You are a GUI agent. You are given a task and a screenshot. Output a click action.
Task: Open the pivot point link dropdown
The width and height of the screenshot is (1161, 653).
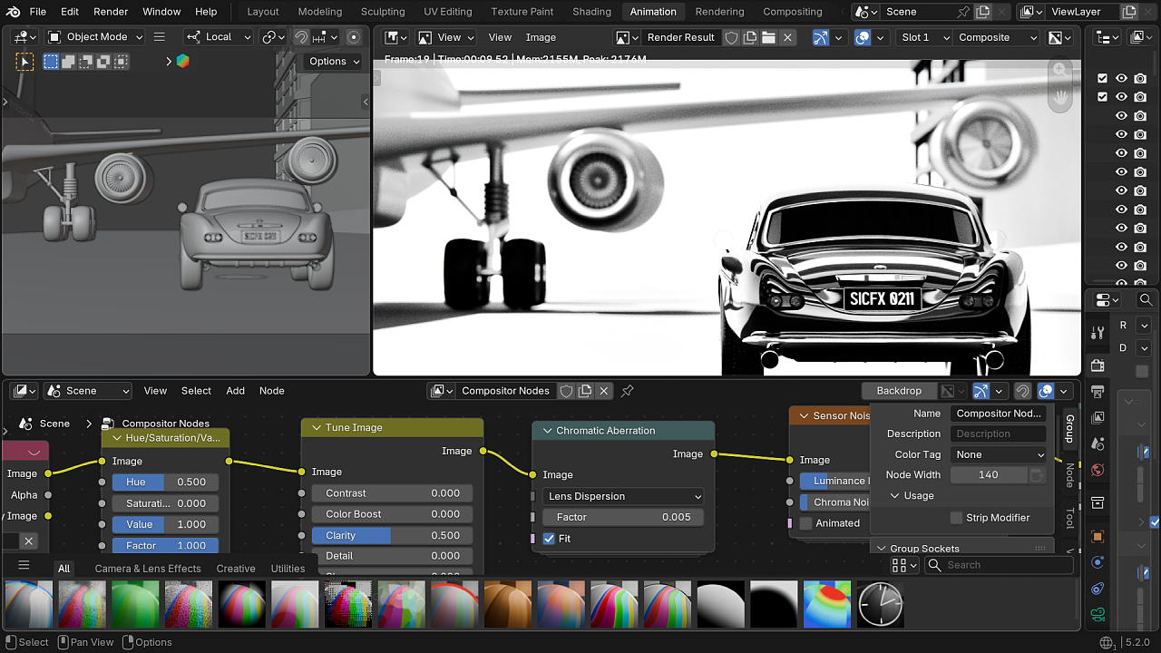click(x=273, y=37)
